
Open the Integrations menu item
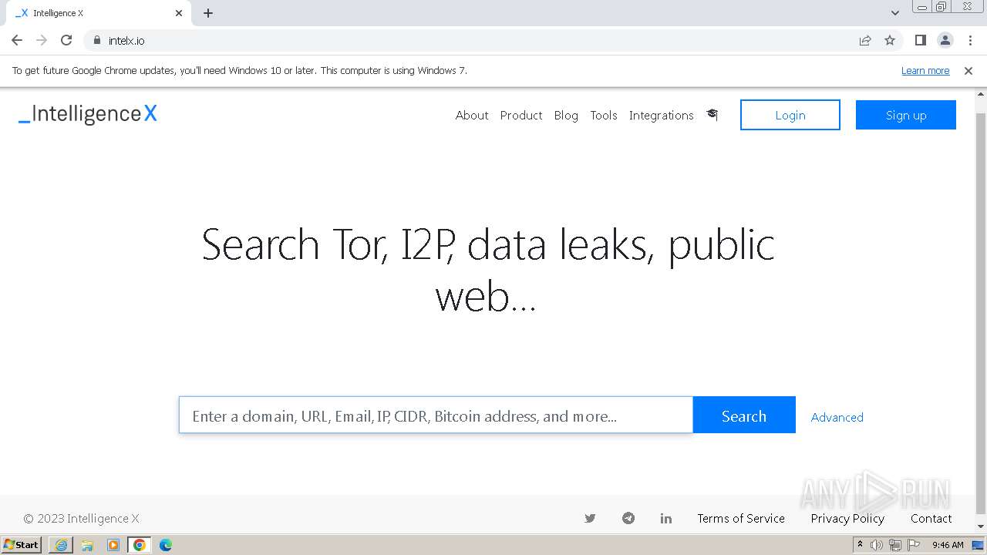click(662, 115)
